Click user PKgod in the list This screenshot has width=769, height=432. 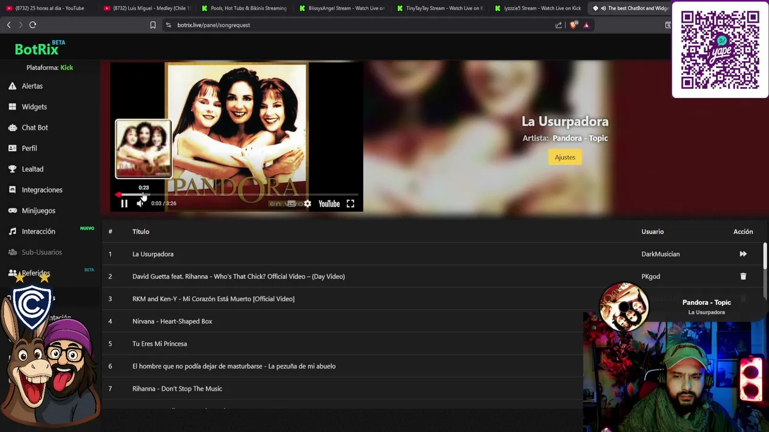(651, 276)
